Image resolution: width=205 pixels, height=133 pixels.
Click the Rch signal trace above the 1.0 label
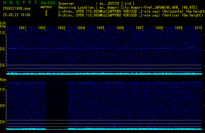pyautogui.click(x=104, y=83)
